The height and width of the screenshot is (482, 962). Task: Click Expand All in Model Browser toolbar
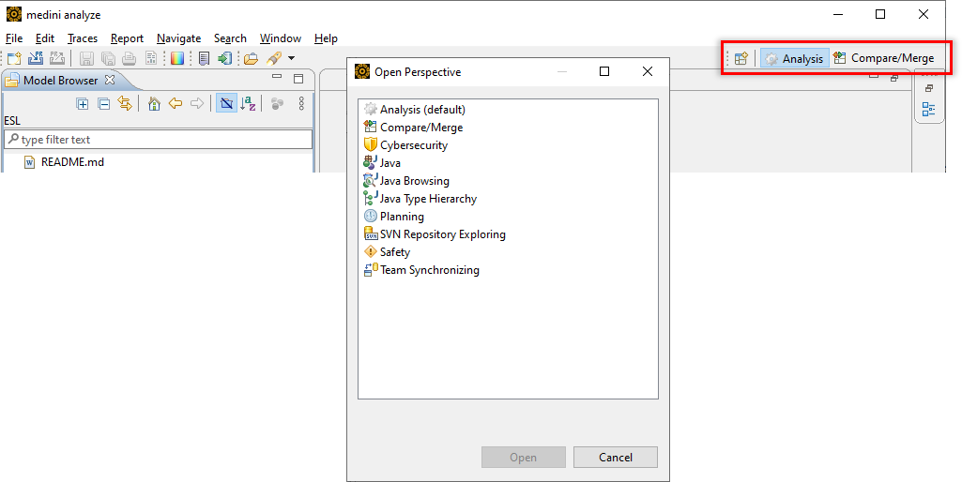(83, 104)
